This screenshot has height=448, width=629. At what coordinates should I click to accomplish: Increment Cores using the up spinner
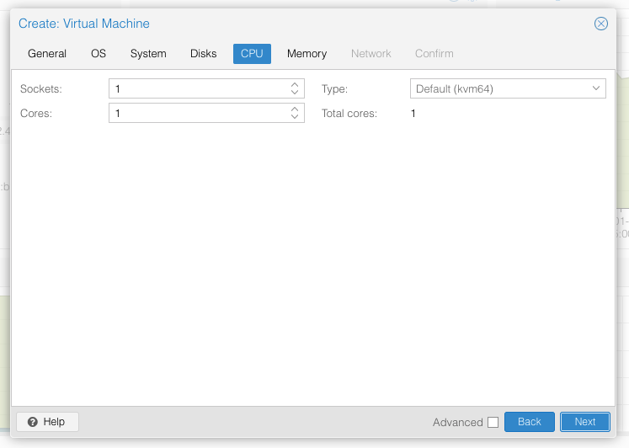tap(295, 109)
